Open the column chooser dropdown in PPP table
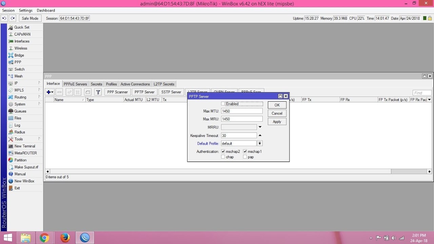This screenshot has height=244, width=434. pos(429,100)
